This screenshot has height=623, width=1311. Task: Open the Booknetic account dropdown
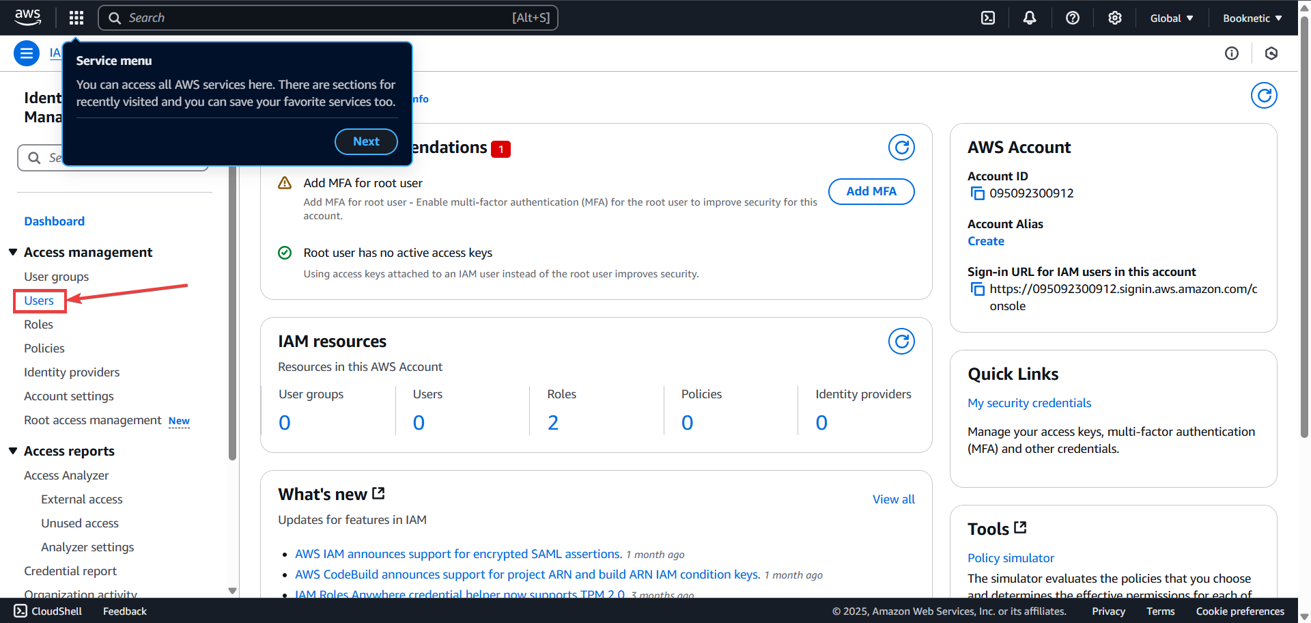click(1252, 18)
